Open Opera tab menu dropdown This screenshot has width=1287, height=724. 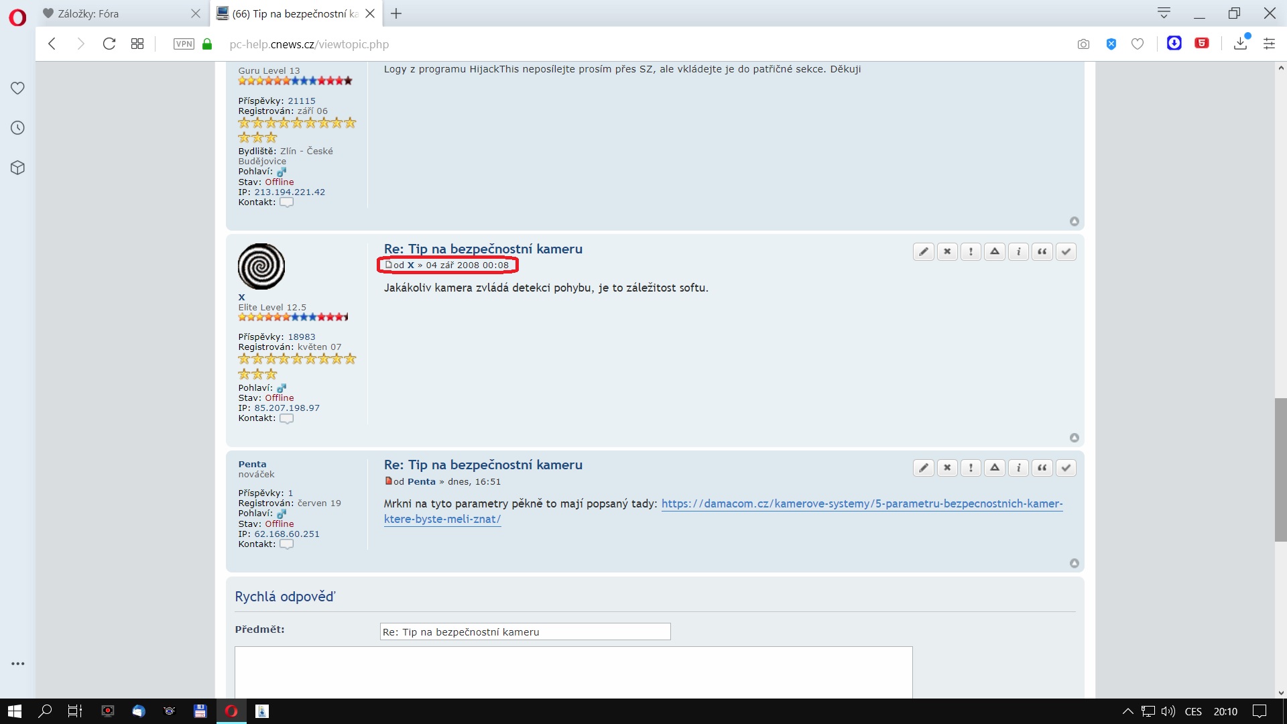click(x=1164, y=13)
